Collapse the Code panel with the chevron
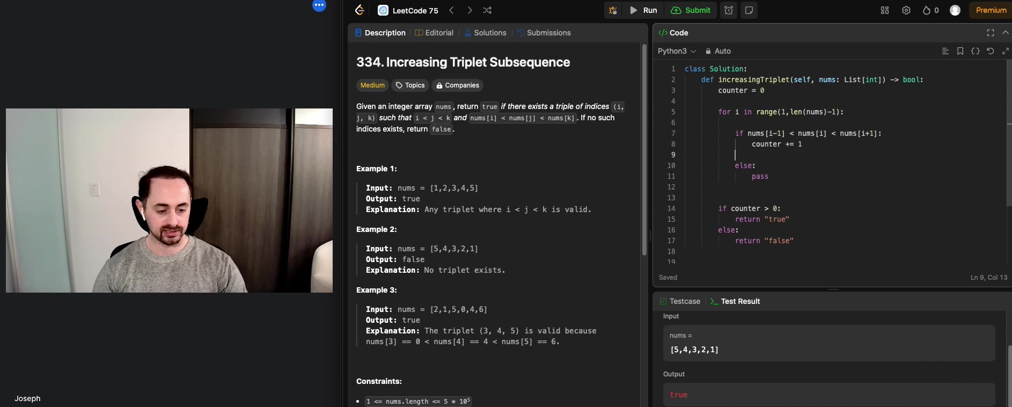Viewport: 1012px width, 407px height. 1006,33
